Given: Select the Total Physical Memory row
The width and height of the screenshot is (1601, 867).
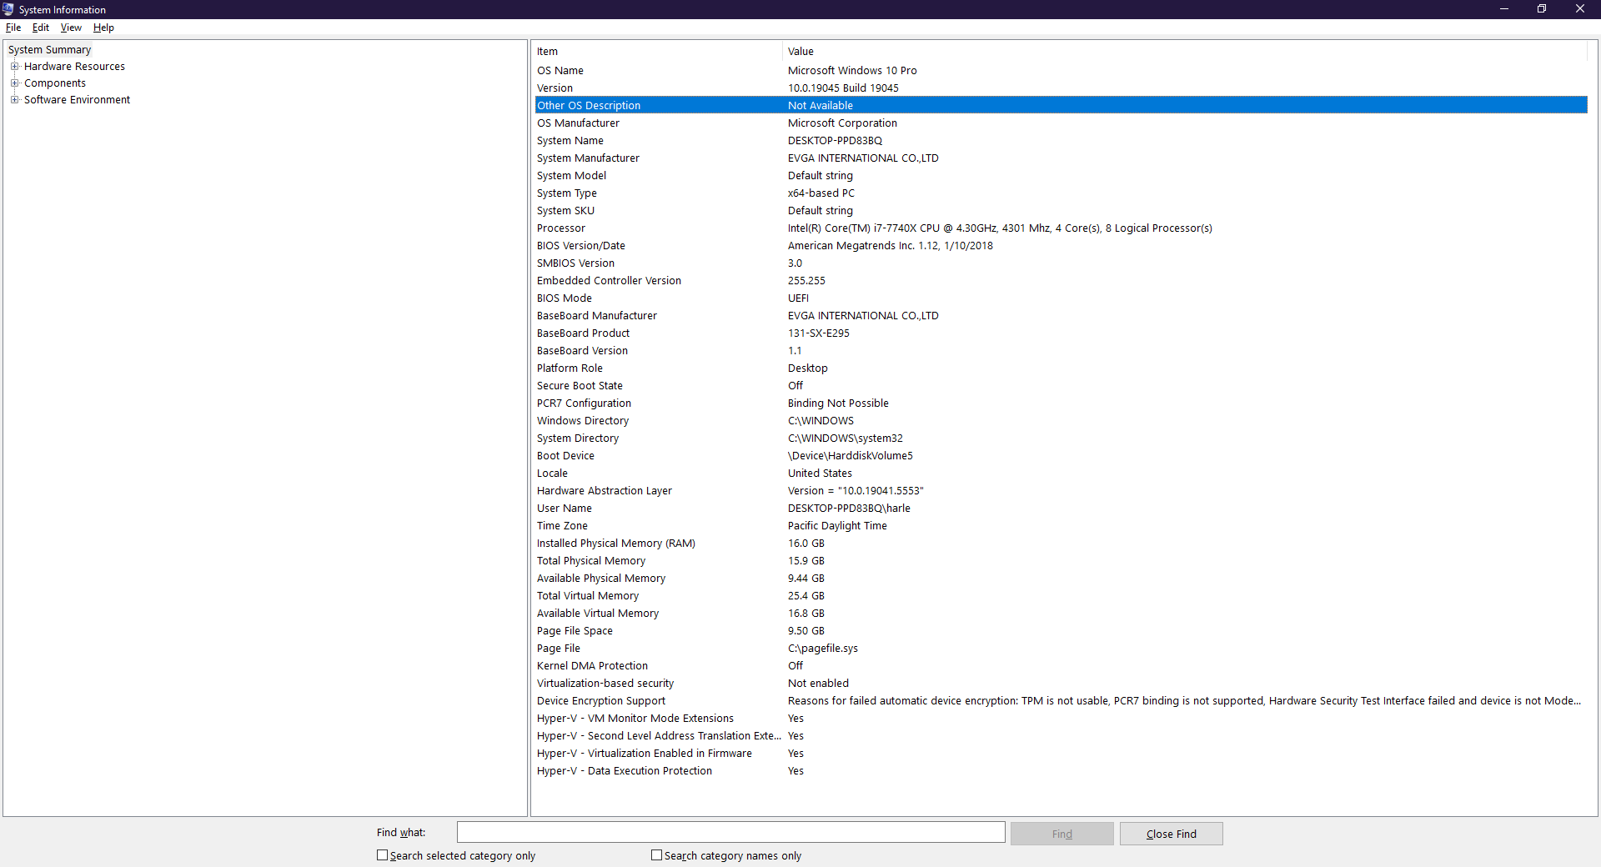Looking at the screenshot, I should [1061, 561].
